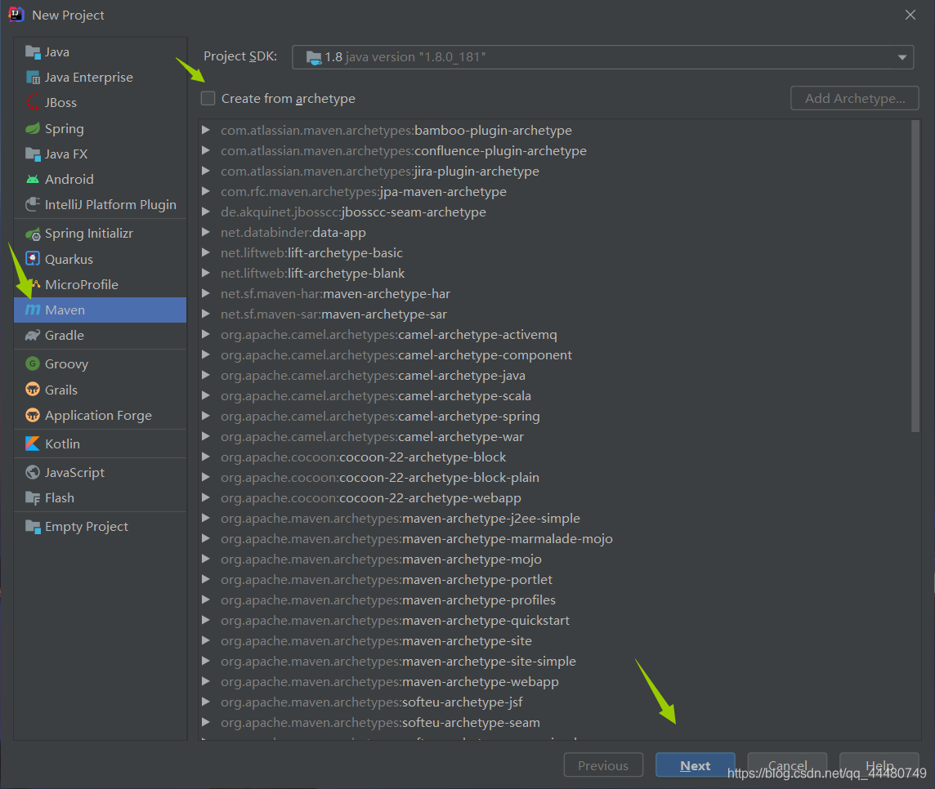This screenshot has height=789, width=935.
Task: Expand bamboo-plugin-archetype node
Action: (206, 130)
